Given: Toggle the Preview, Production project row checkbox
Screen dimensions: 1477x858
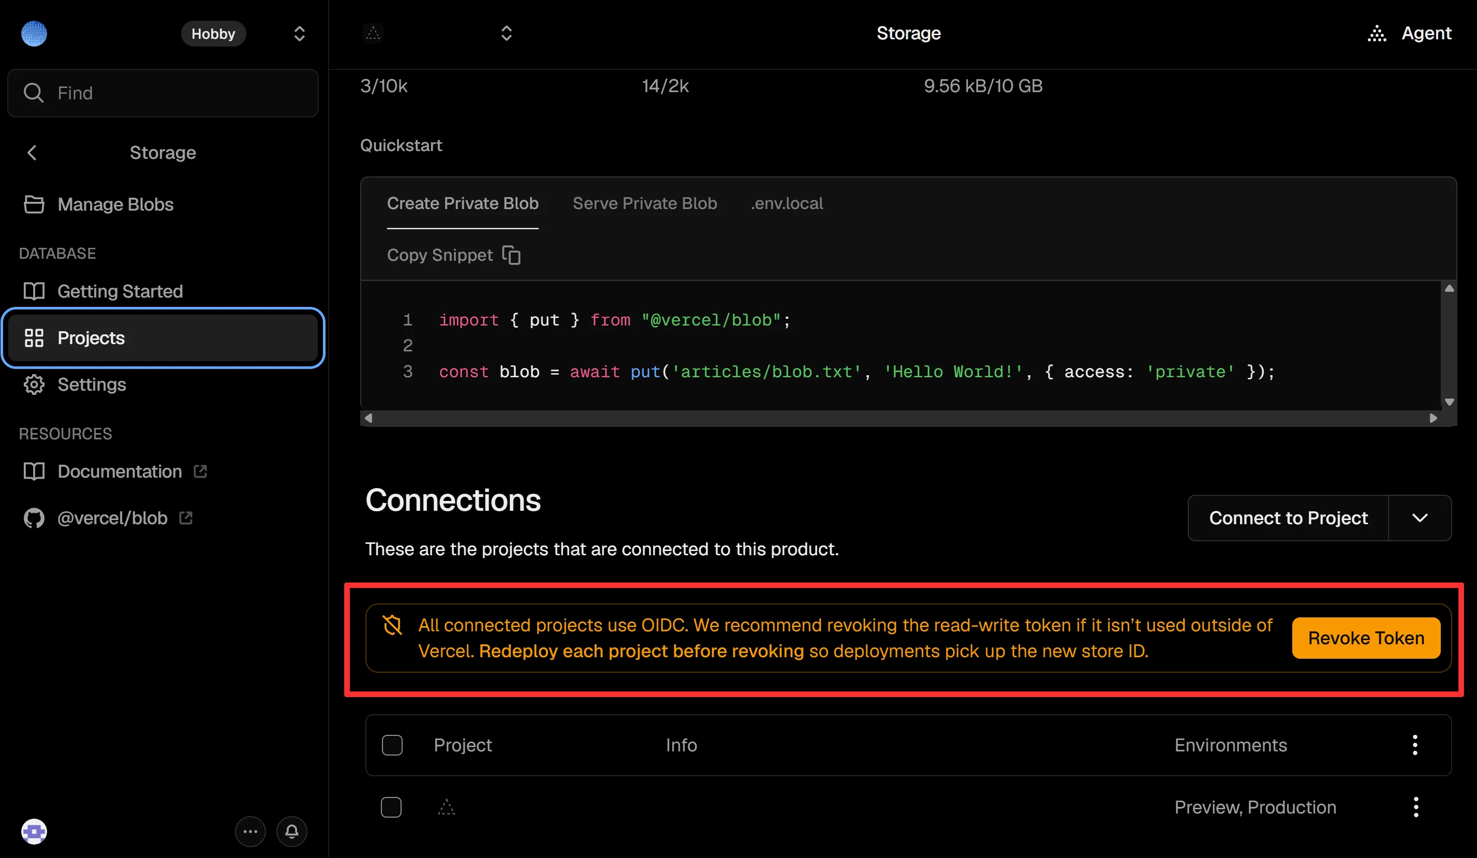Looking at the screenshot, I should click(391, 807).
